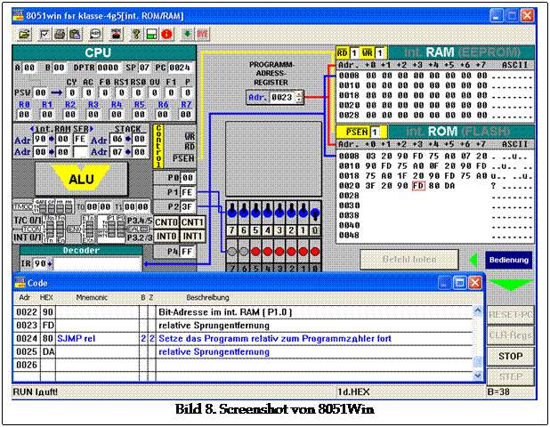Click the Bedienung button

pyautogui.click(x=508, y=260)
